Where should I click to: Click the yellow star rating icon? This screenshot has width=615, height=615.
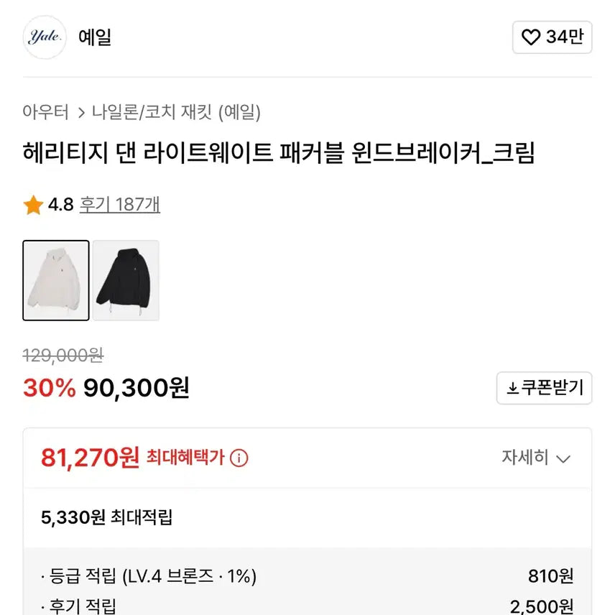[x=32, y=205]
